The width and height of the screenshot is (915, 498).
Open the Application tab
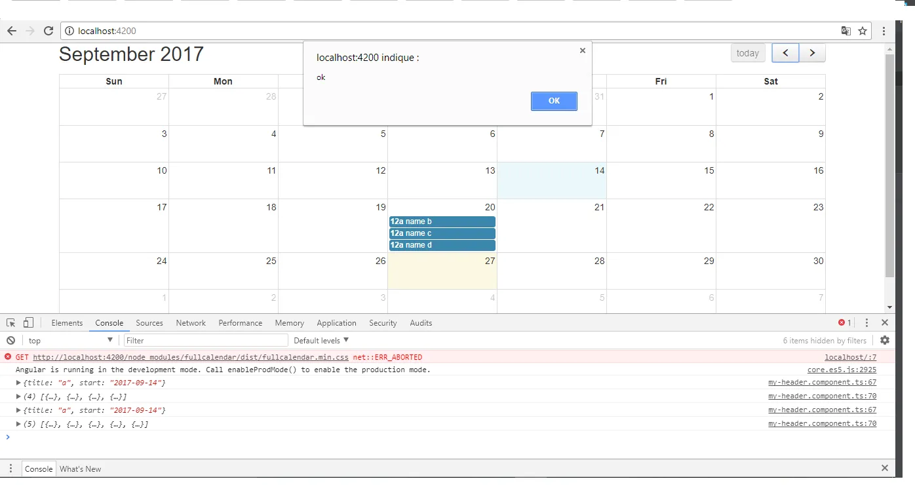click(336, 323)
